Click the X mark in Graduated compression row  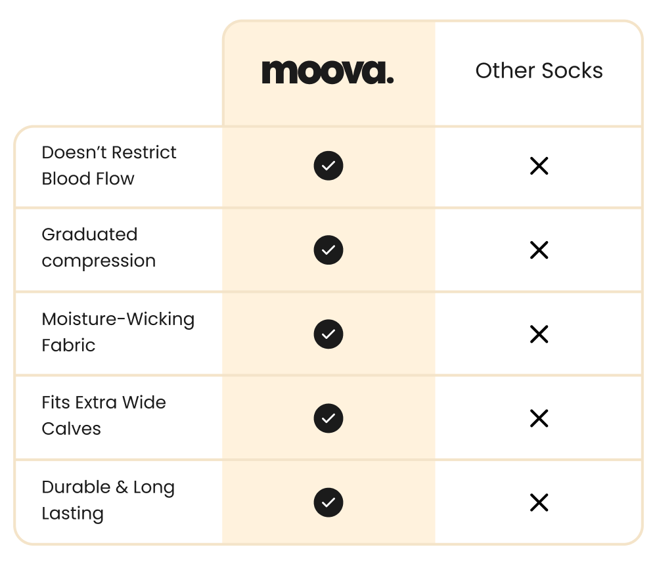pyautogui.click(x=539, y=250)
